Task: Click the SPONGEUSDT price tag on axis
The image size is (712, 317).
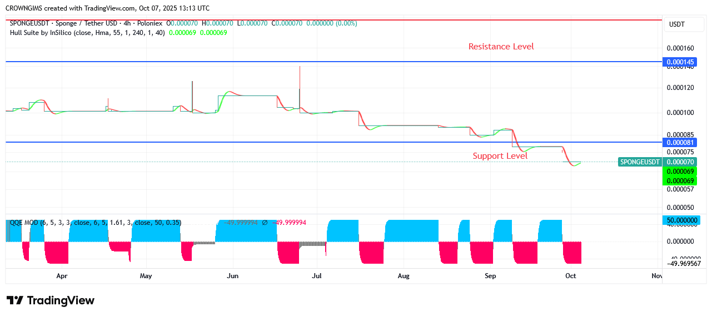Action: pyautogui.click(x=640, y=162)
